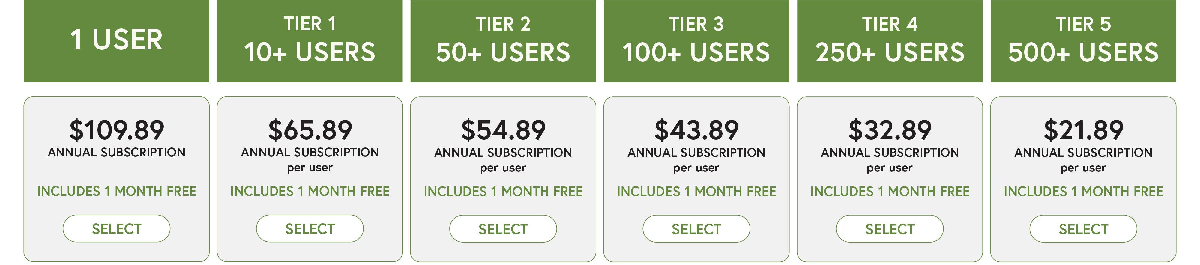Select the TIER 4 250+ USERS header
Viewport: 1200px width, 265px height.
click(x=890, y=41)
